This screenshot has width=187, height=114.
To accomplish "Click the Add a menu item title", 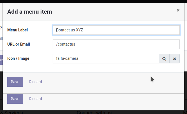I will click(30, 12).
